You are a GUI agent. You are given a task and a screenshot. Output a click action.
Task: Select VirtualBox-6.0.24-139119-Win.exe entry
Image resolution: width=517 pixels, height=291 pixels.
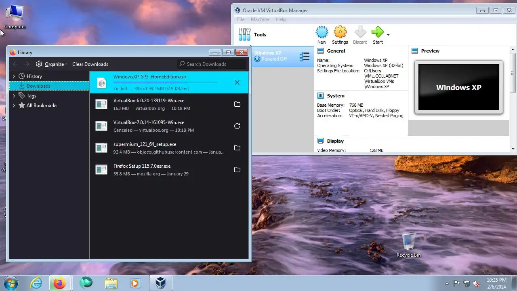(169, 104)
